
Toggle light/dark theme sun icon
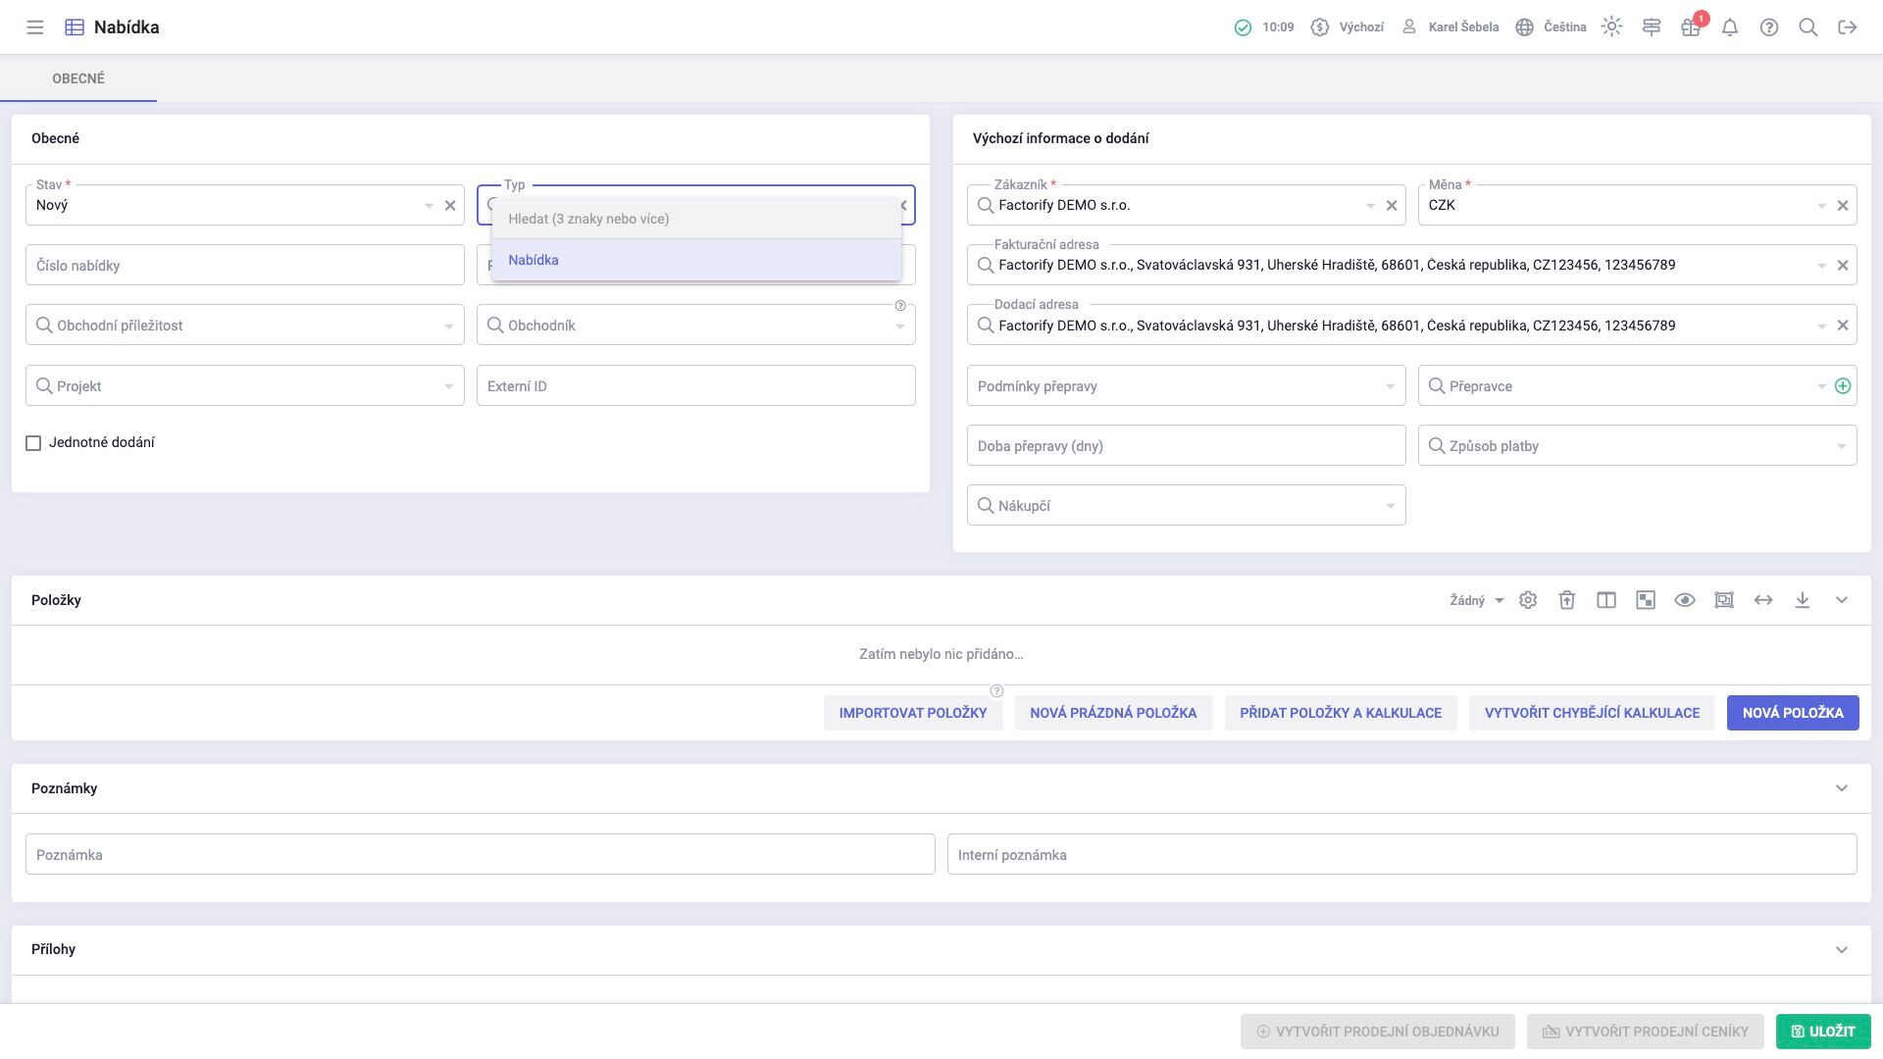click(x=1611, y=27)
